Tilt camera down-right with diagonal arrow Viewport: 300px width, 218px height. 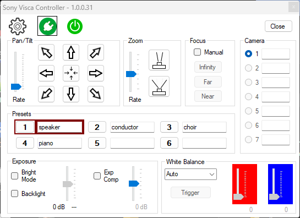(96, 94)
